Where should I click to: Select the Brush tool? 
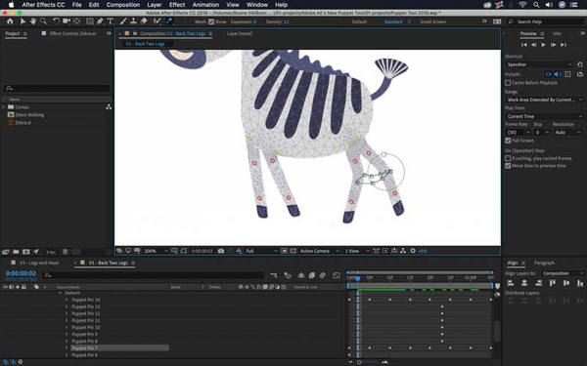tap(123, 21)
